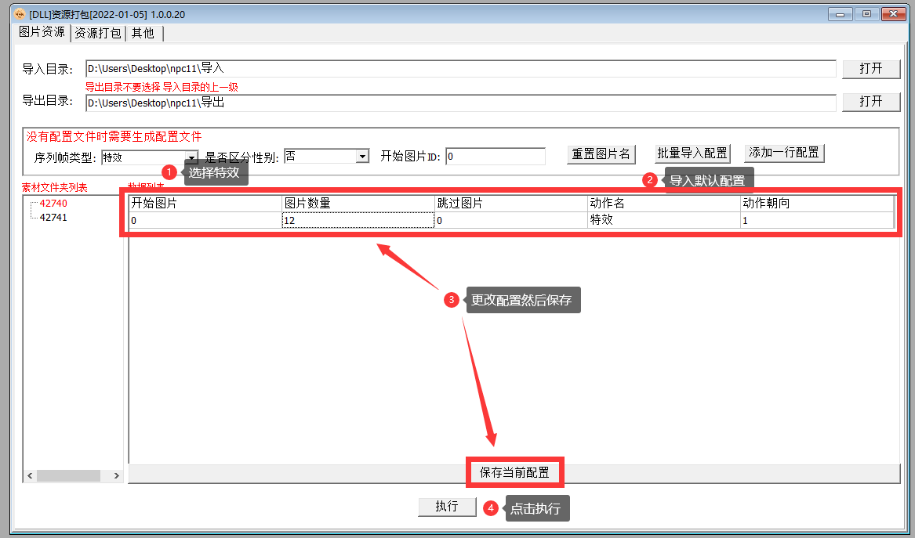Click the 保存当前配置 button
Viewport: 915px width, 538px height.
(x=514, y=473)
